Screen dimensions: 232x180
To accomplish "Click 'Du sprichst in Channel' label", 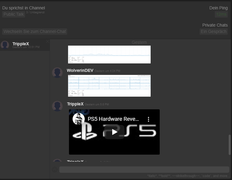I will tap(24, 8).
